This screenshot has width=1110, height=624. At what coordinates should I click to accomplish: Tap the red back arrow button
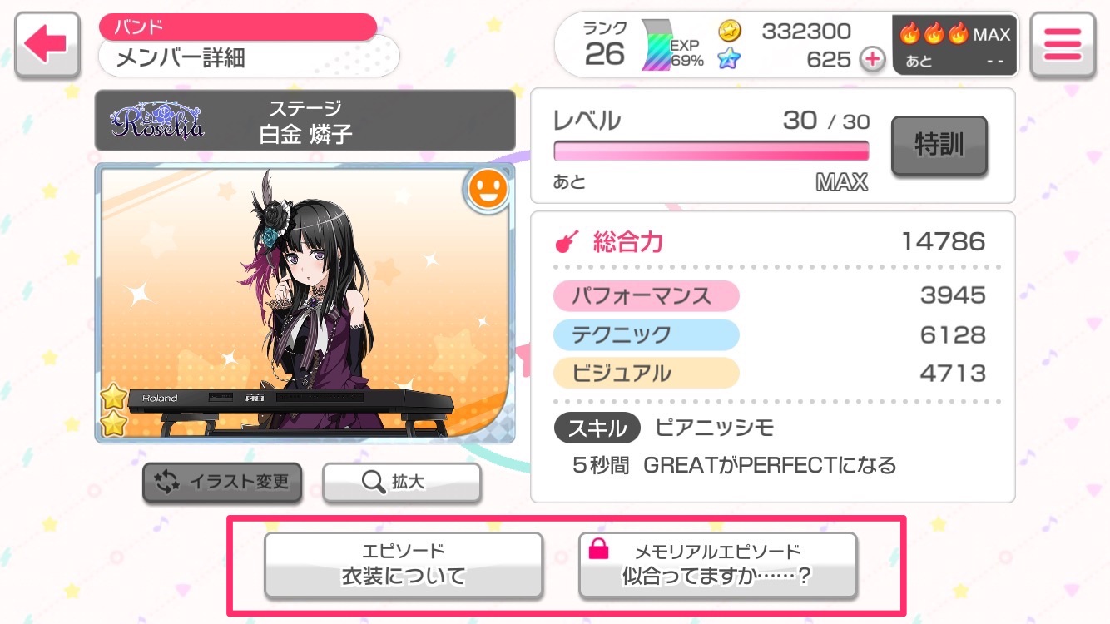click(47, 46)
